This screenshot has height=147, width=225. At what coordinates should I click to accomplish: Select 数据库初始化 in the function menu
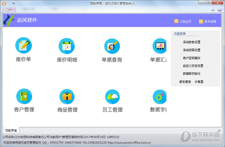click(x=192, y=74)
